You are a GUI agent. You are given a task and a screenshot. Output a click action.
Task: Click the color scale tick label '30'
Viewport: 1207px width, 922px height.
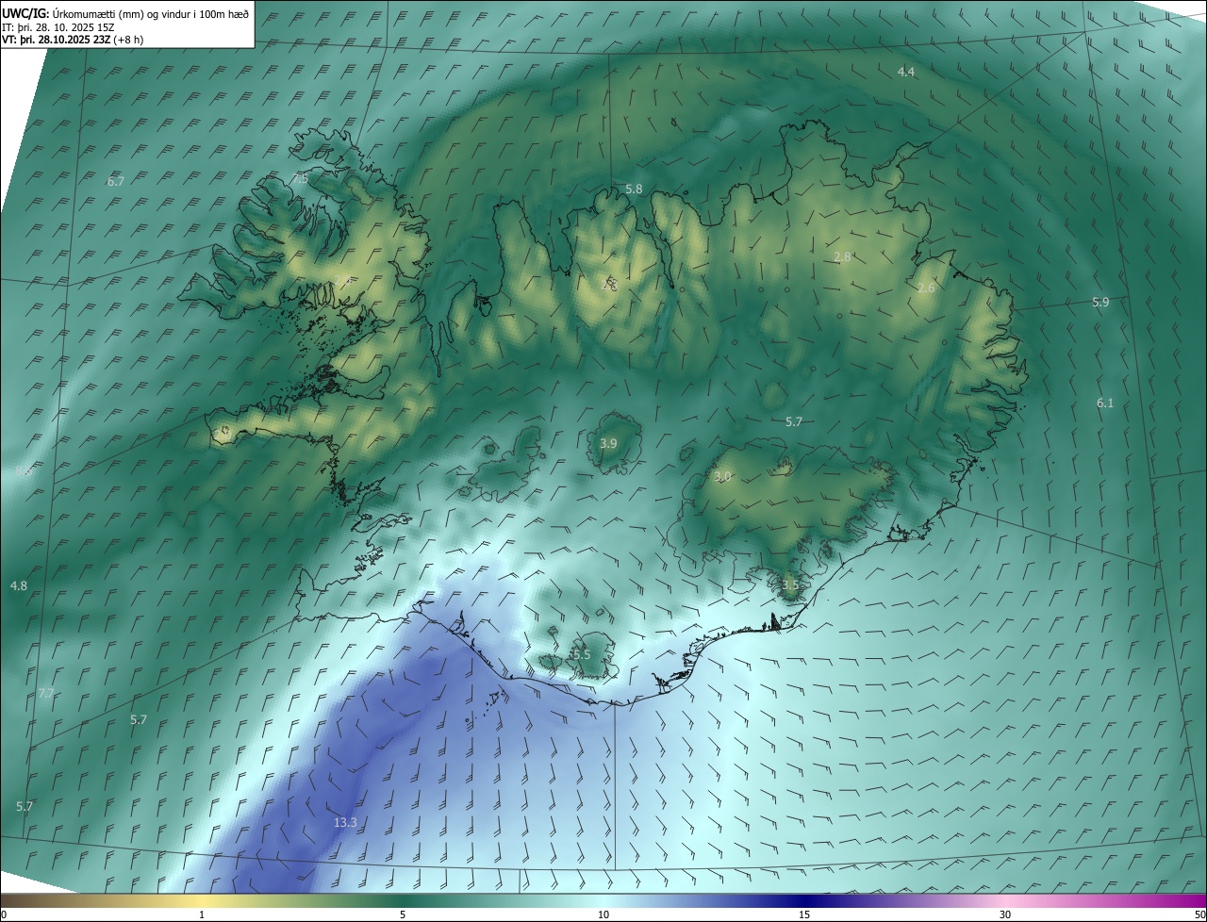pos(1005,914)
